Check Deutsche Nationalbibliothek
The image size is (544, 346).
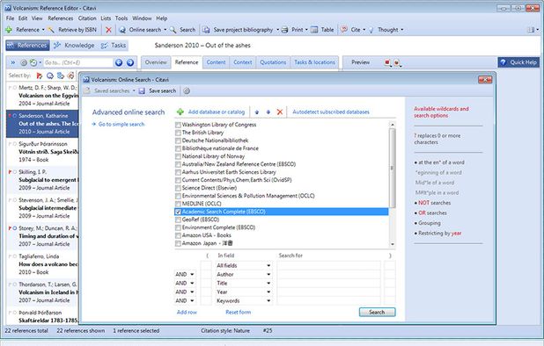click(x=178, y=141)
